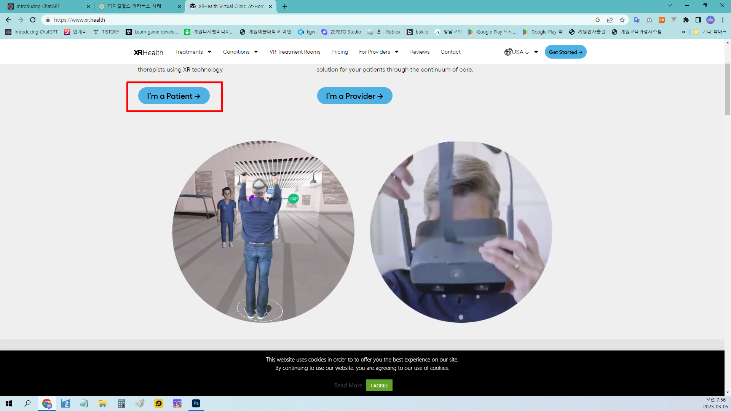The height and width of the screenshot is (411, 731).
Task: Click the USA region globe selector
Action: point(517,52)
